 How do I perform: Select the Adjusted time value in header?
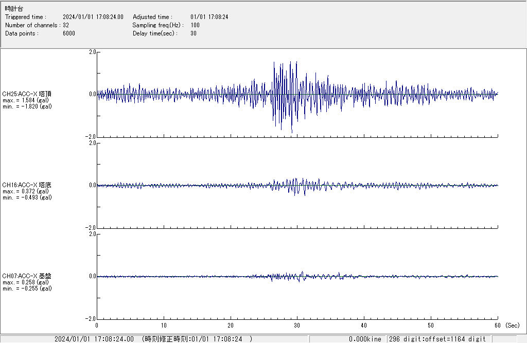point(209,17)
